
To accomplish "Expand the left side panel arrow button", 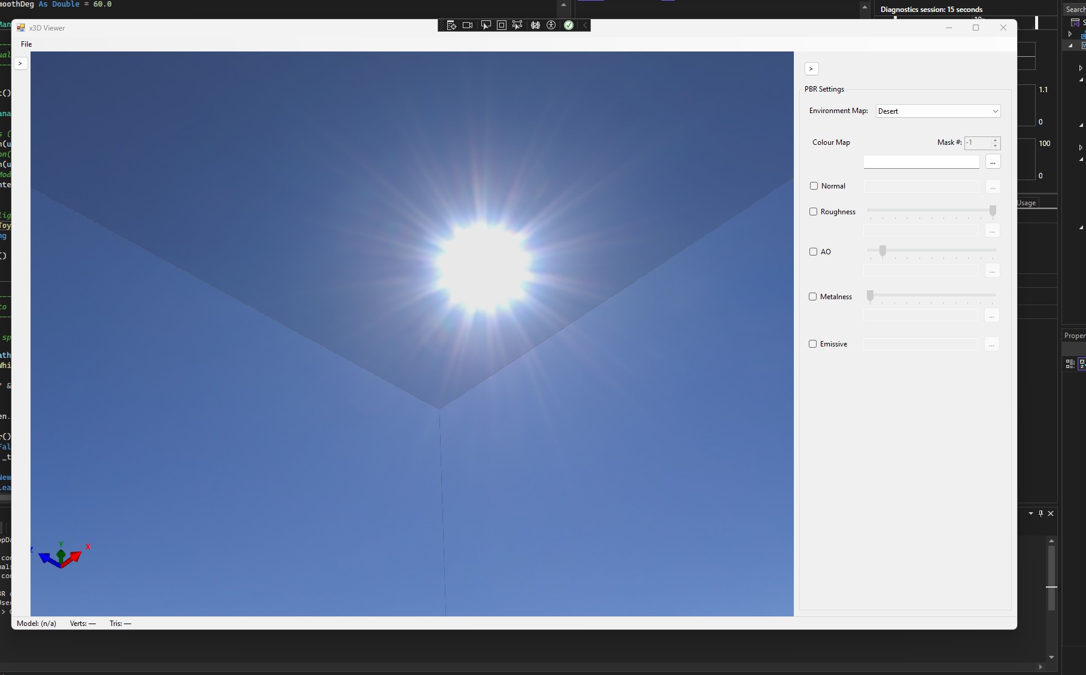I will 20,63.
